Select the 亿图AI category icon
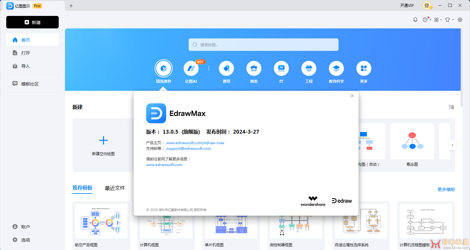This screenshot has height=250, width=470. point(191,68)
